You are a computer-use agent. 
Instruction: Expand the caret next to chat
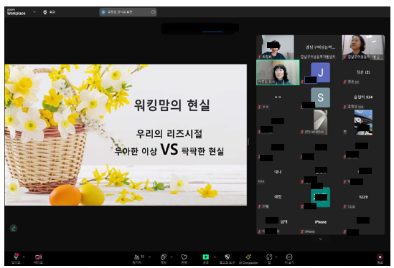coord(172,257)
